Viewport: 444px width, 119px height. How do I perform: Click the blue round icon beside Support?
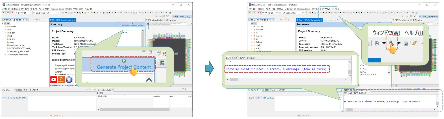coord(69,80)
